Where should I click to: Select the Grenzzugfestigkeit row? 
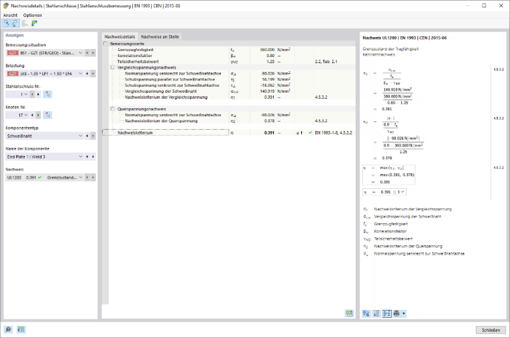pos(232,50)
